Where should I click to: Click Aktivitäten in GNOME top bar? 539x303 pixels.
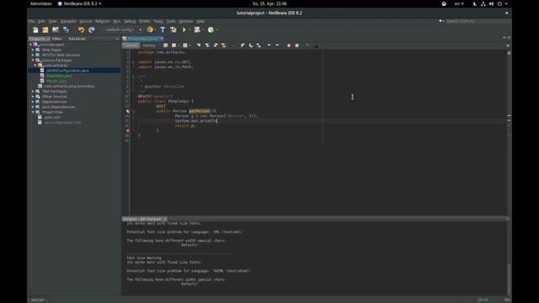[41, 3]
